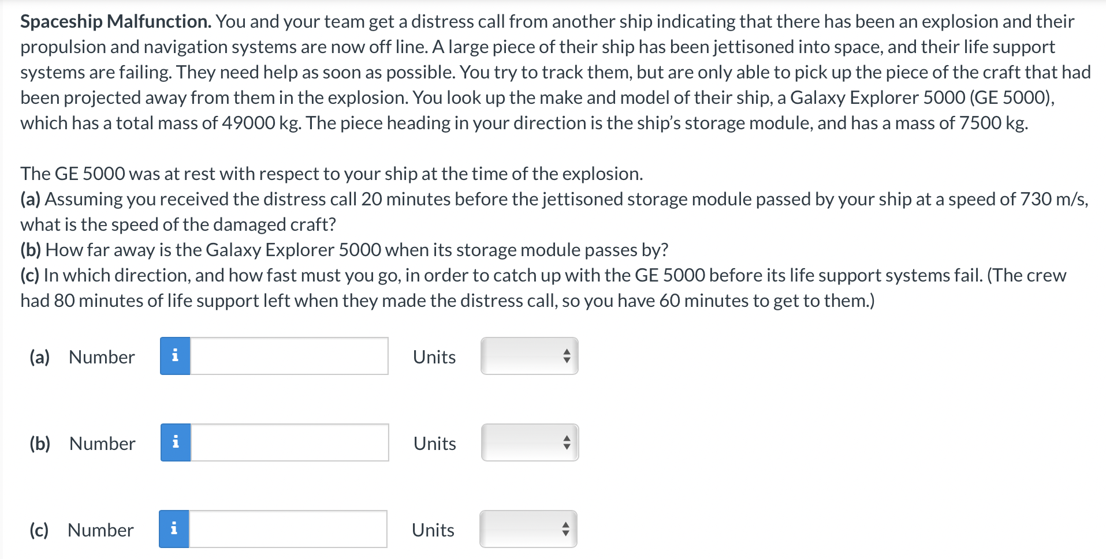This screenshot has width=1106, height=559.
Task: Open the Units dropdown for part (c)
Action: coord(527,529)
